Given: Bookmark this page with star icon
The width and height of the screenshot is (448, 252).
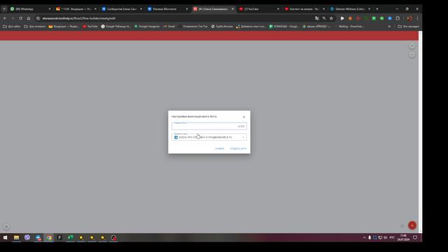Looking at the screenshot, I should click(x=331, y=18).
